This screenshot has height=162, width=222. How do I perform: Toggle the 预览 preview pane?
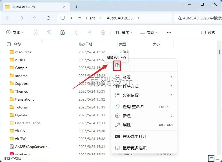pos(208,33)
